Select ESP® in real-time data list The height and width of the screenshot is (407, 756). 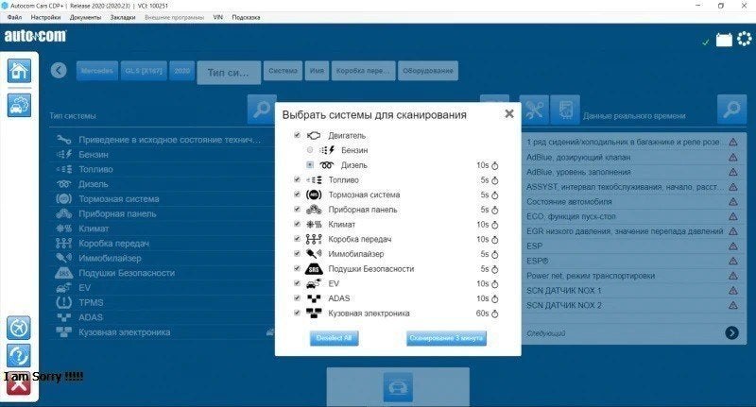point(633,261)
